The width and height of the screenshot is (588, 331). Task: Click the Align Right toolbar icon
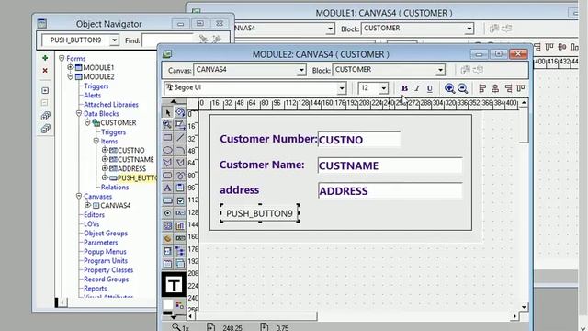[508, 88]
